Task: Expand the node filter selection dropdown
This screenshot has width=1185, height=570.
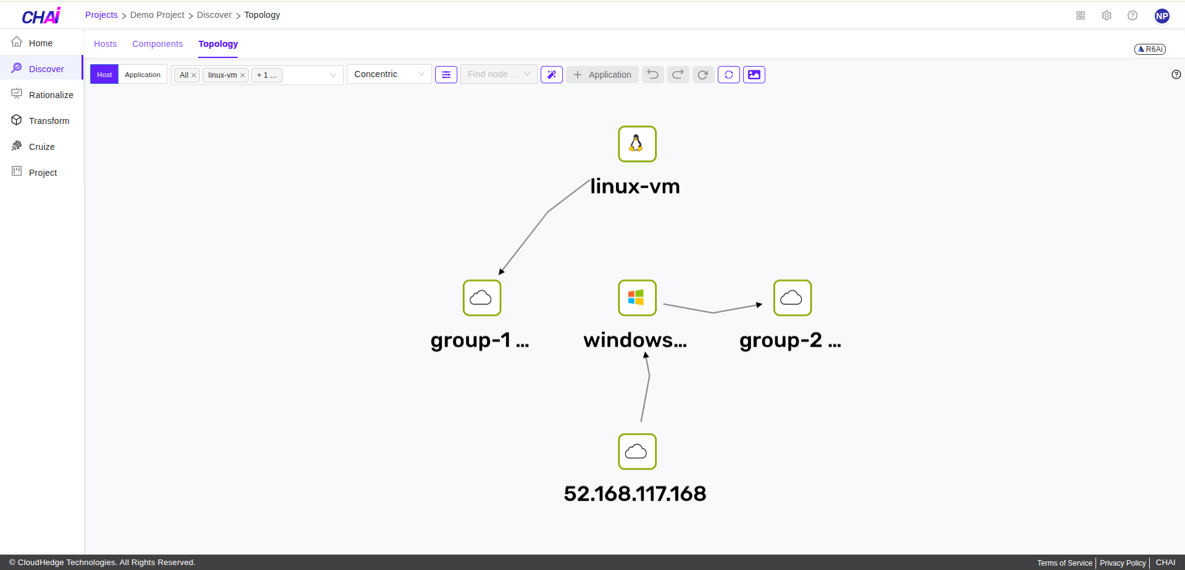Action: click(x=333, y=75)
